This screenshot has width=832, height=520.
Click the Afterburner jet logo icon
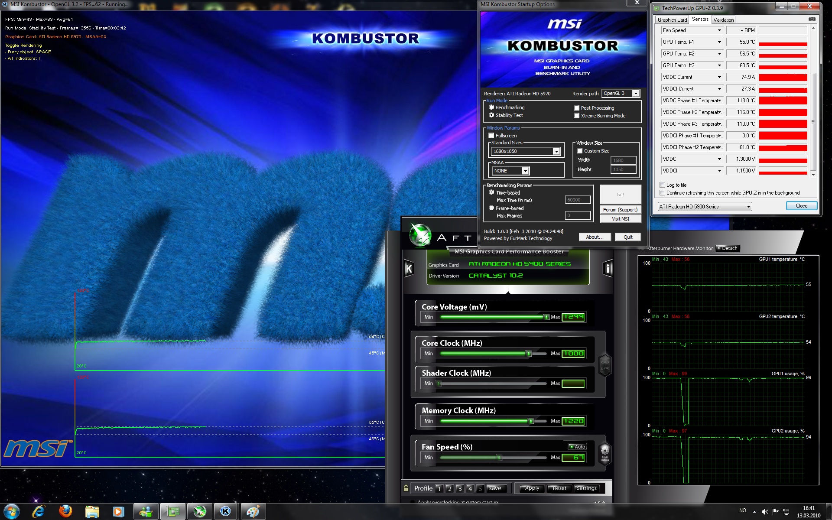[x=420, y=235]
